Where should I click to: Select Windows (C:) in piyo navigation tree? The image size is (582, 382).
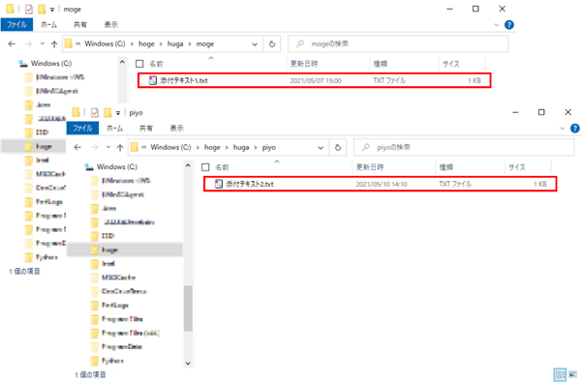pyautogui.click(x=116, y=166)
